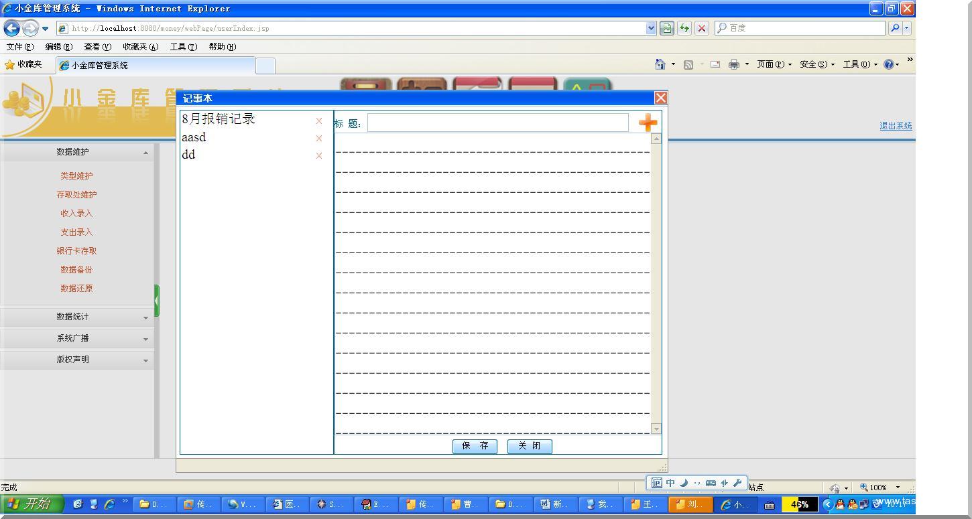This screenshot has width=972, height=519.
Task: Click the browser refresh icon
Action: [x=684, y=28]
